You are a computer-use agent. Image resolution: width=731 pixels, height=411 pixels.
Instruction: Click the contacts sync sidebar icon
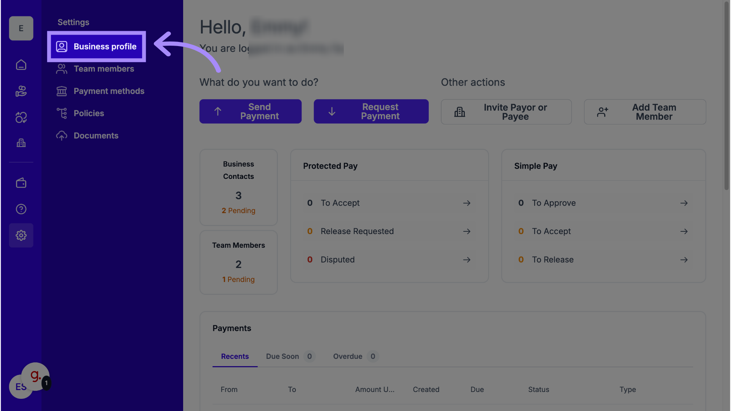(21, 118)
